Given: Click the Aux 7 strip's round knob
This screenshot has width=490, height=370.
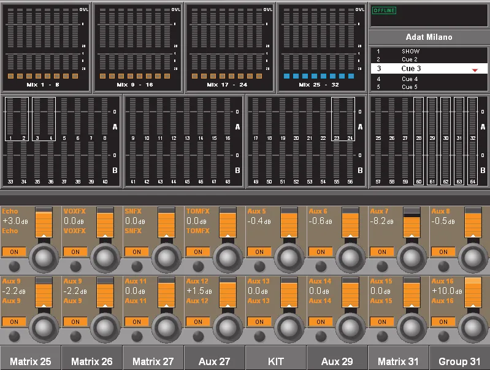Looking at the screenshot, I should click(412, 258).
